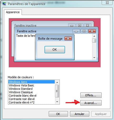114x120 pixels.
Task: Click the color scheme list scrollbar thumb
Action: point(57,91)
